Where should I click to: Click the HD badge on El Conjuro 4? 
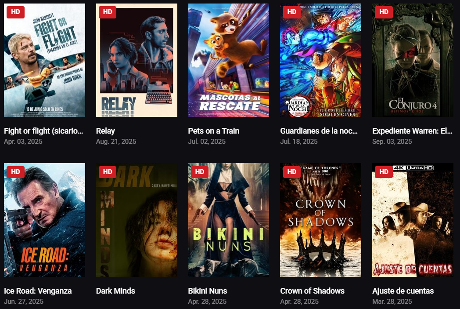(x=384, y=12)
